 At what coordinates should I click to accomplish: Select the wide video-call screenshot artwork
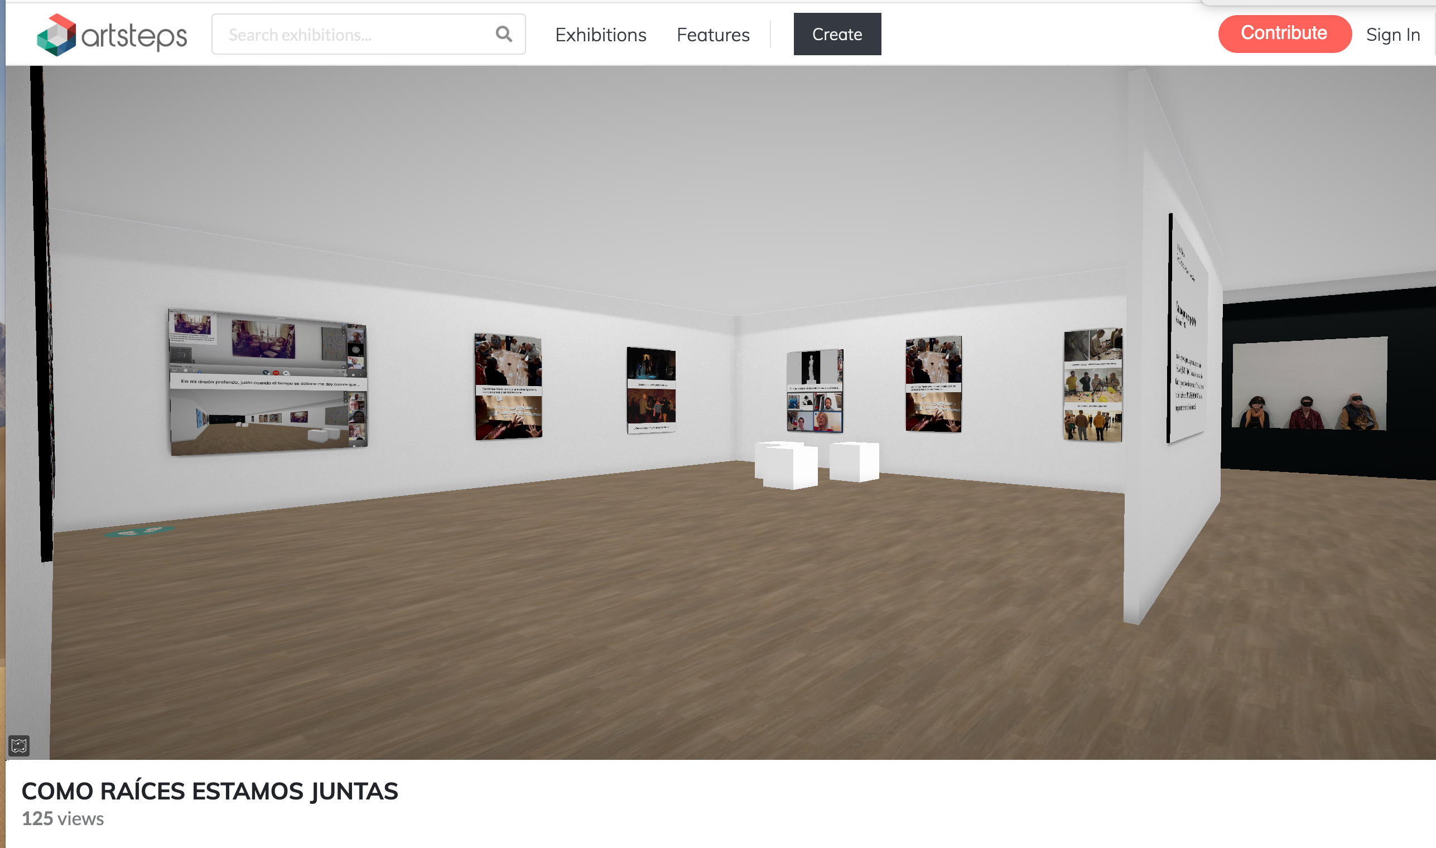[x=268, y=382]
